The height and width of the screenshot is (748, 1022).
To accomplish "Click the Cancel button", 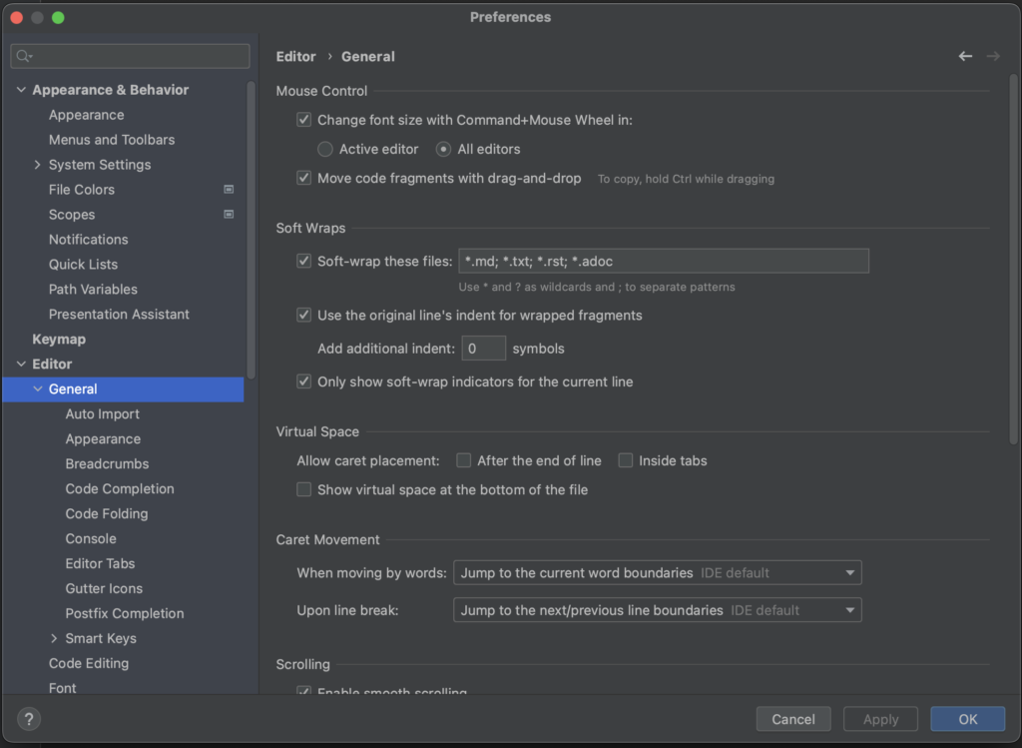I will tap(793, 718).
